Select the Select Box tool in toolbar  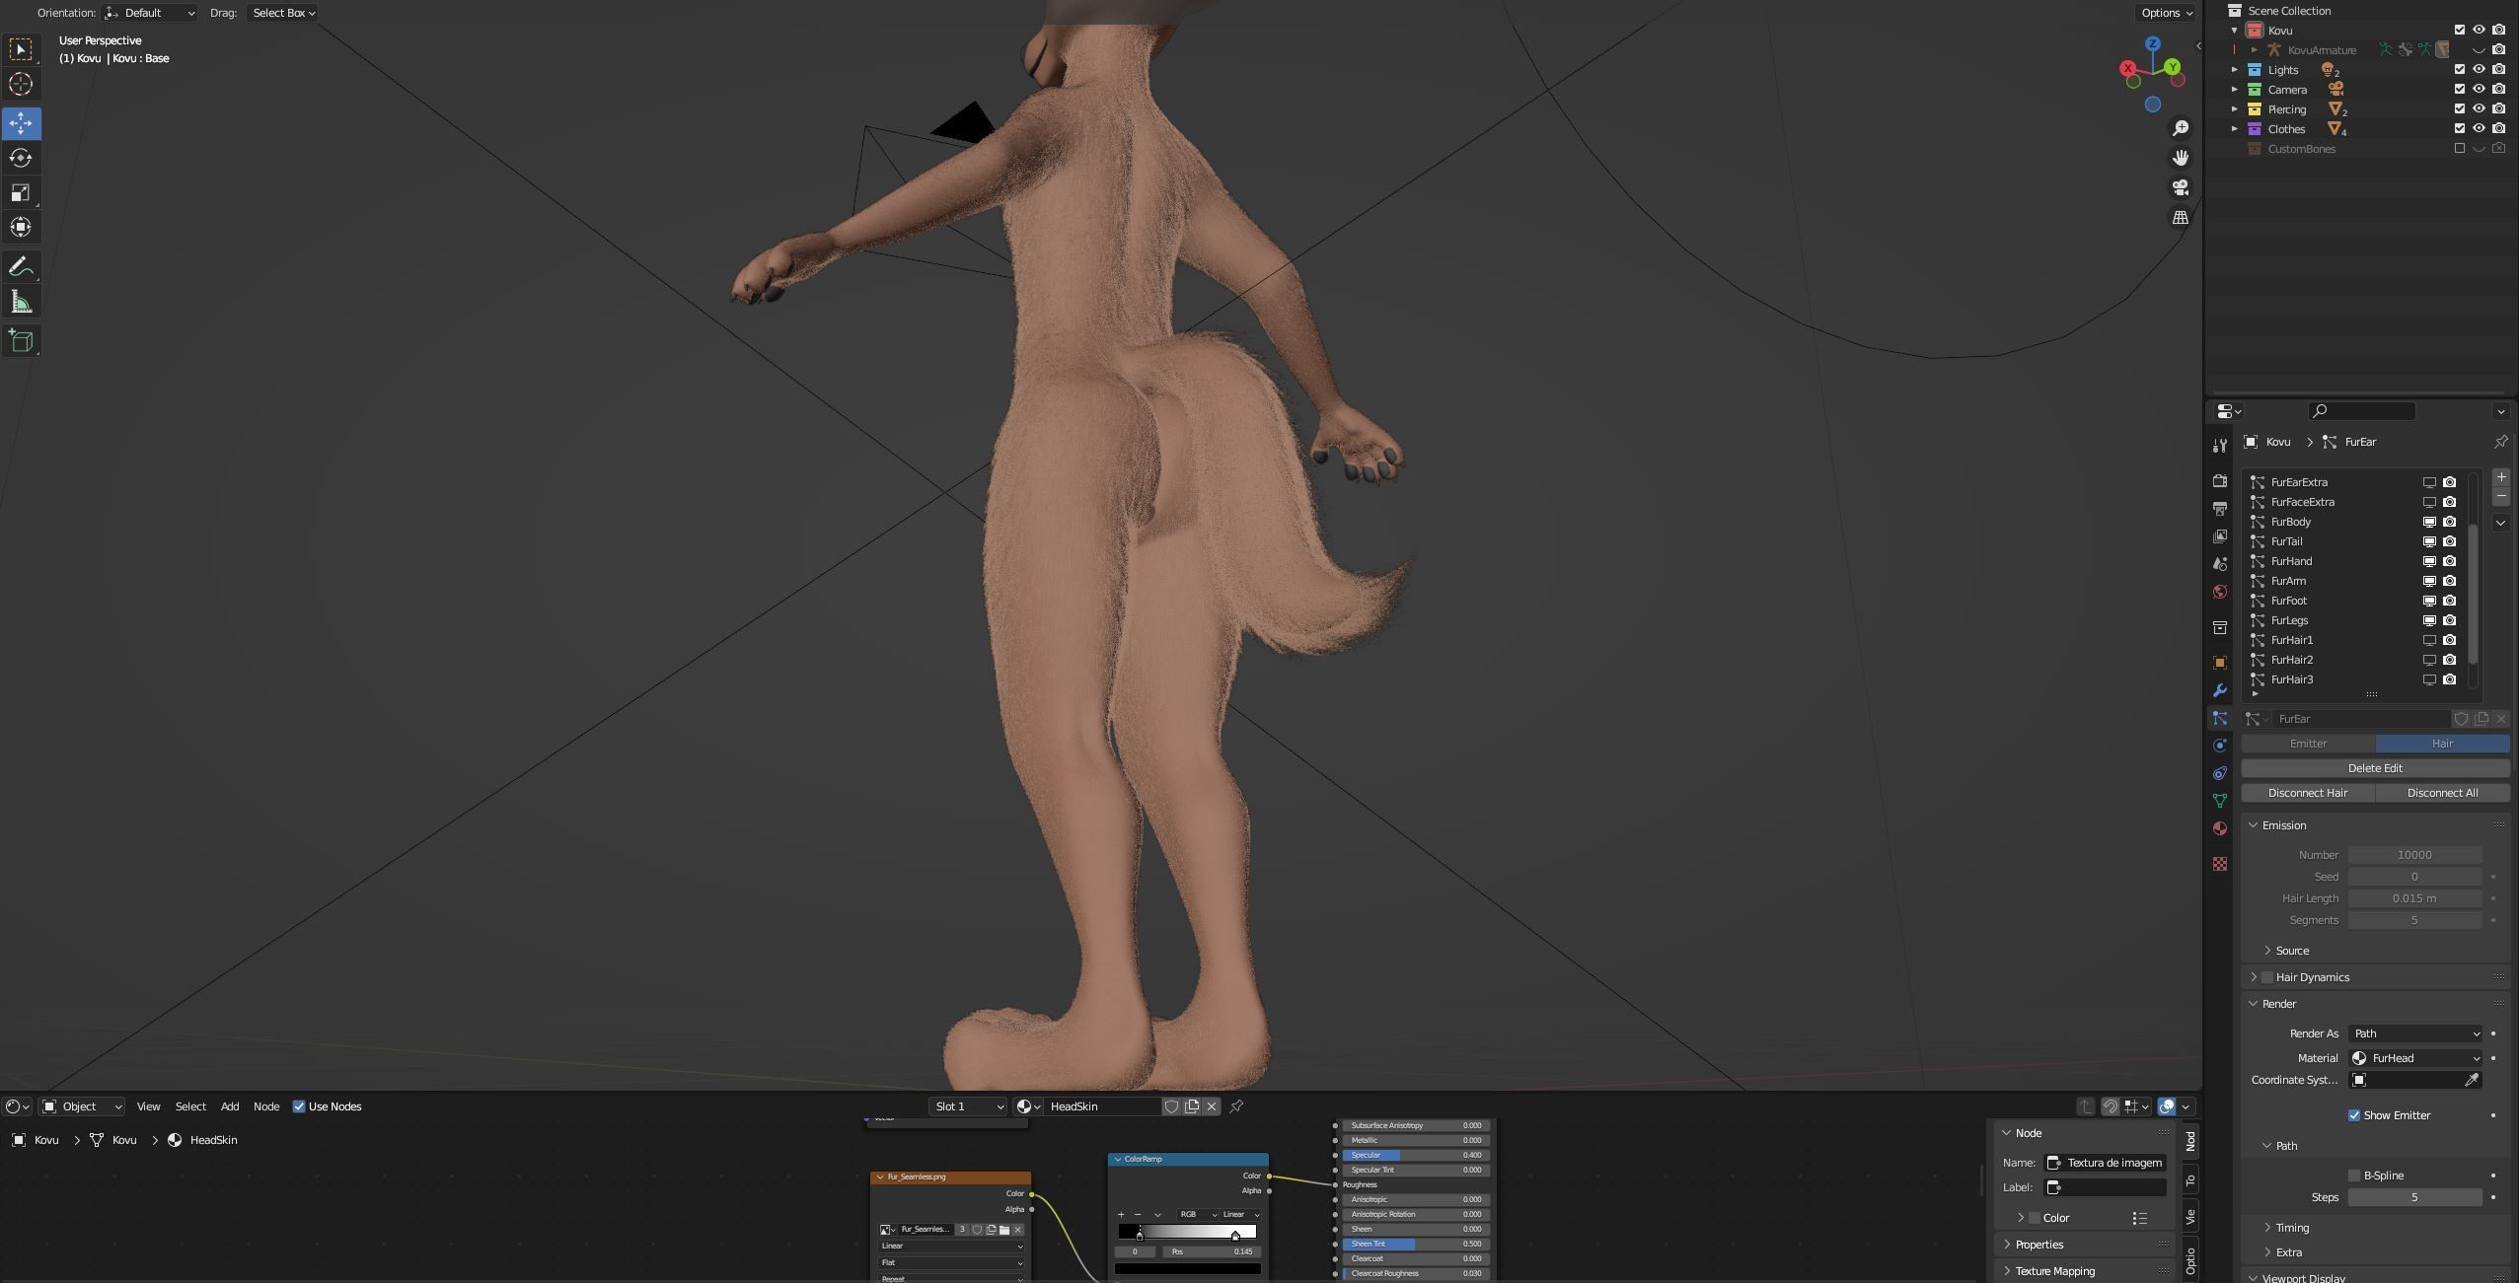click(21, 49)
